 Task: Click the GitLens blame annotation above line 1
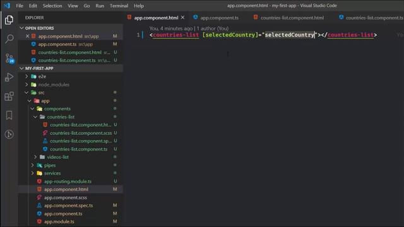[x=189, y=28]
